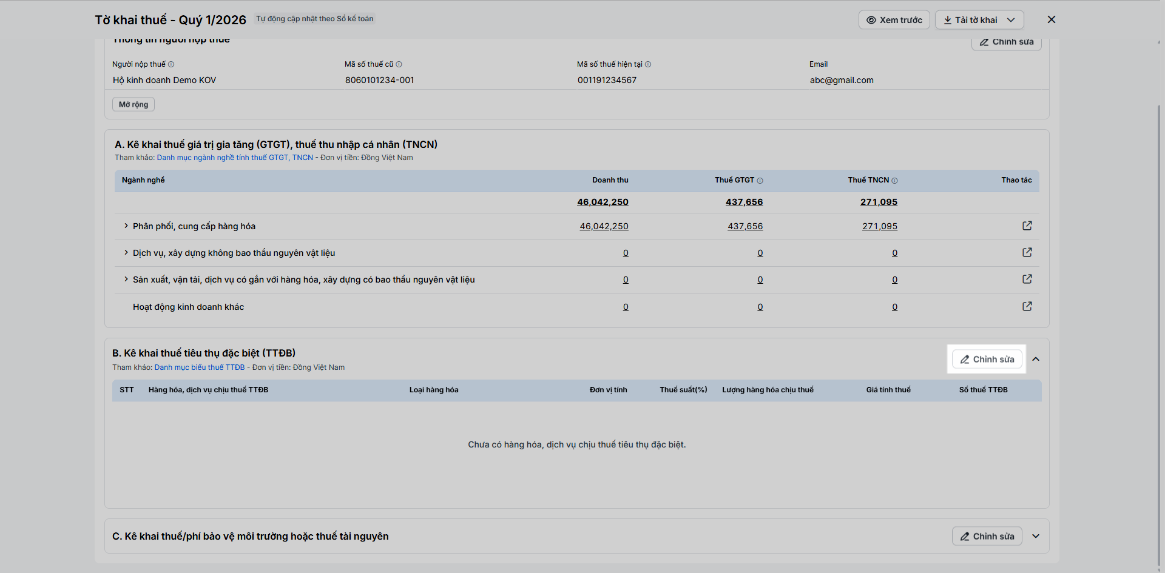Expand Phân phối, cung cấp hàng hóa row
Image resolution: width=1165 pixels, height=573 pixels.
[126, 226]
